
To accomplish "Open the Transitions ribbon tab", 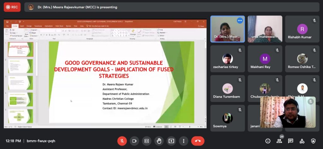I will [38, 26].
